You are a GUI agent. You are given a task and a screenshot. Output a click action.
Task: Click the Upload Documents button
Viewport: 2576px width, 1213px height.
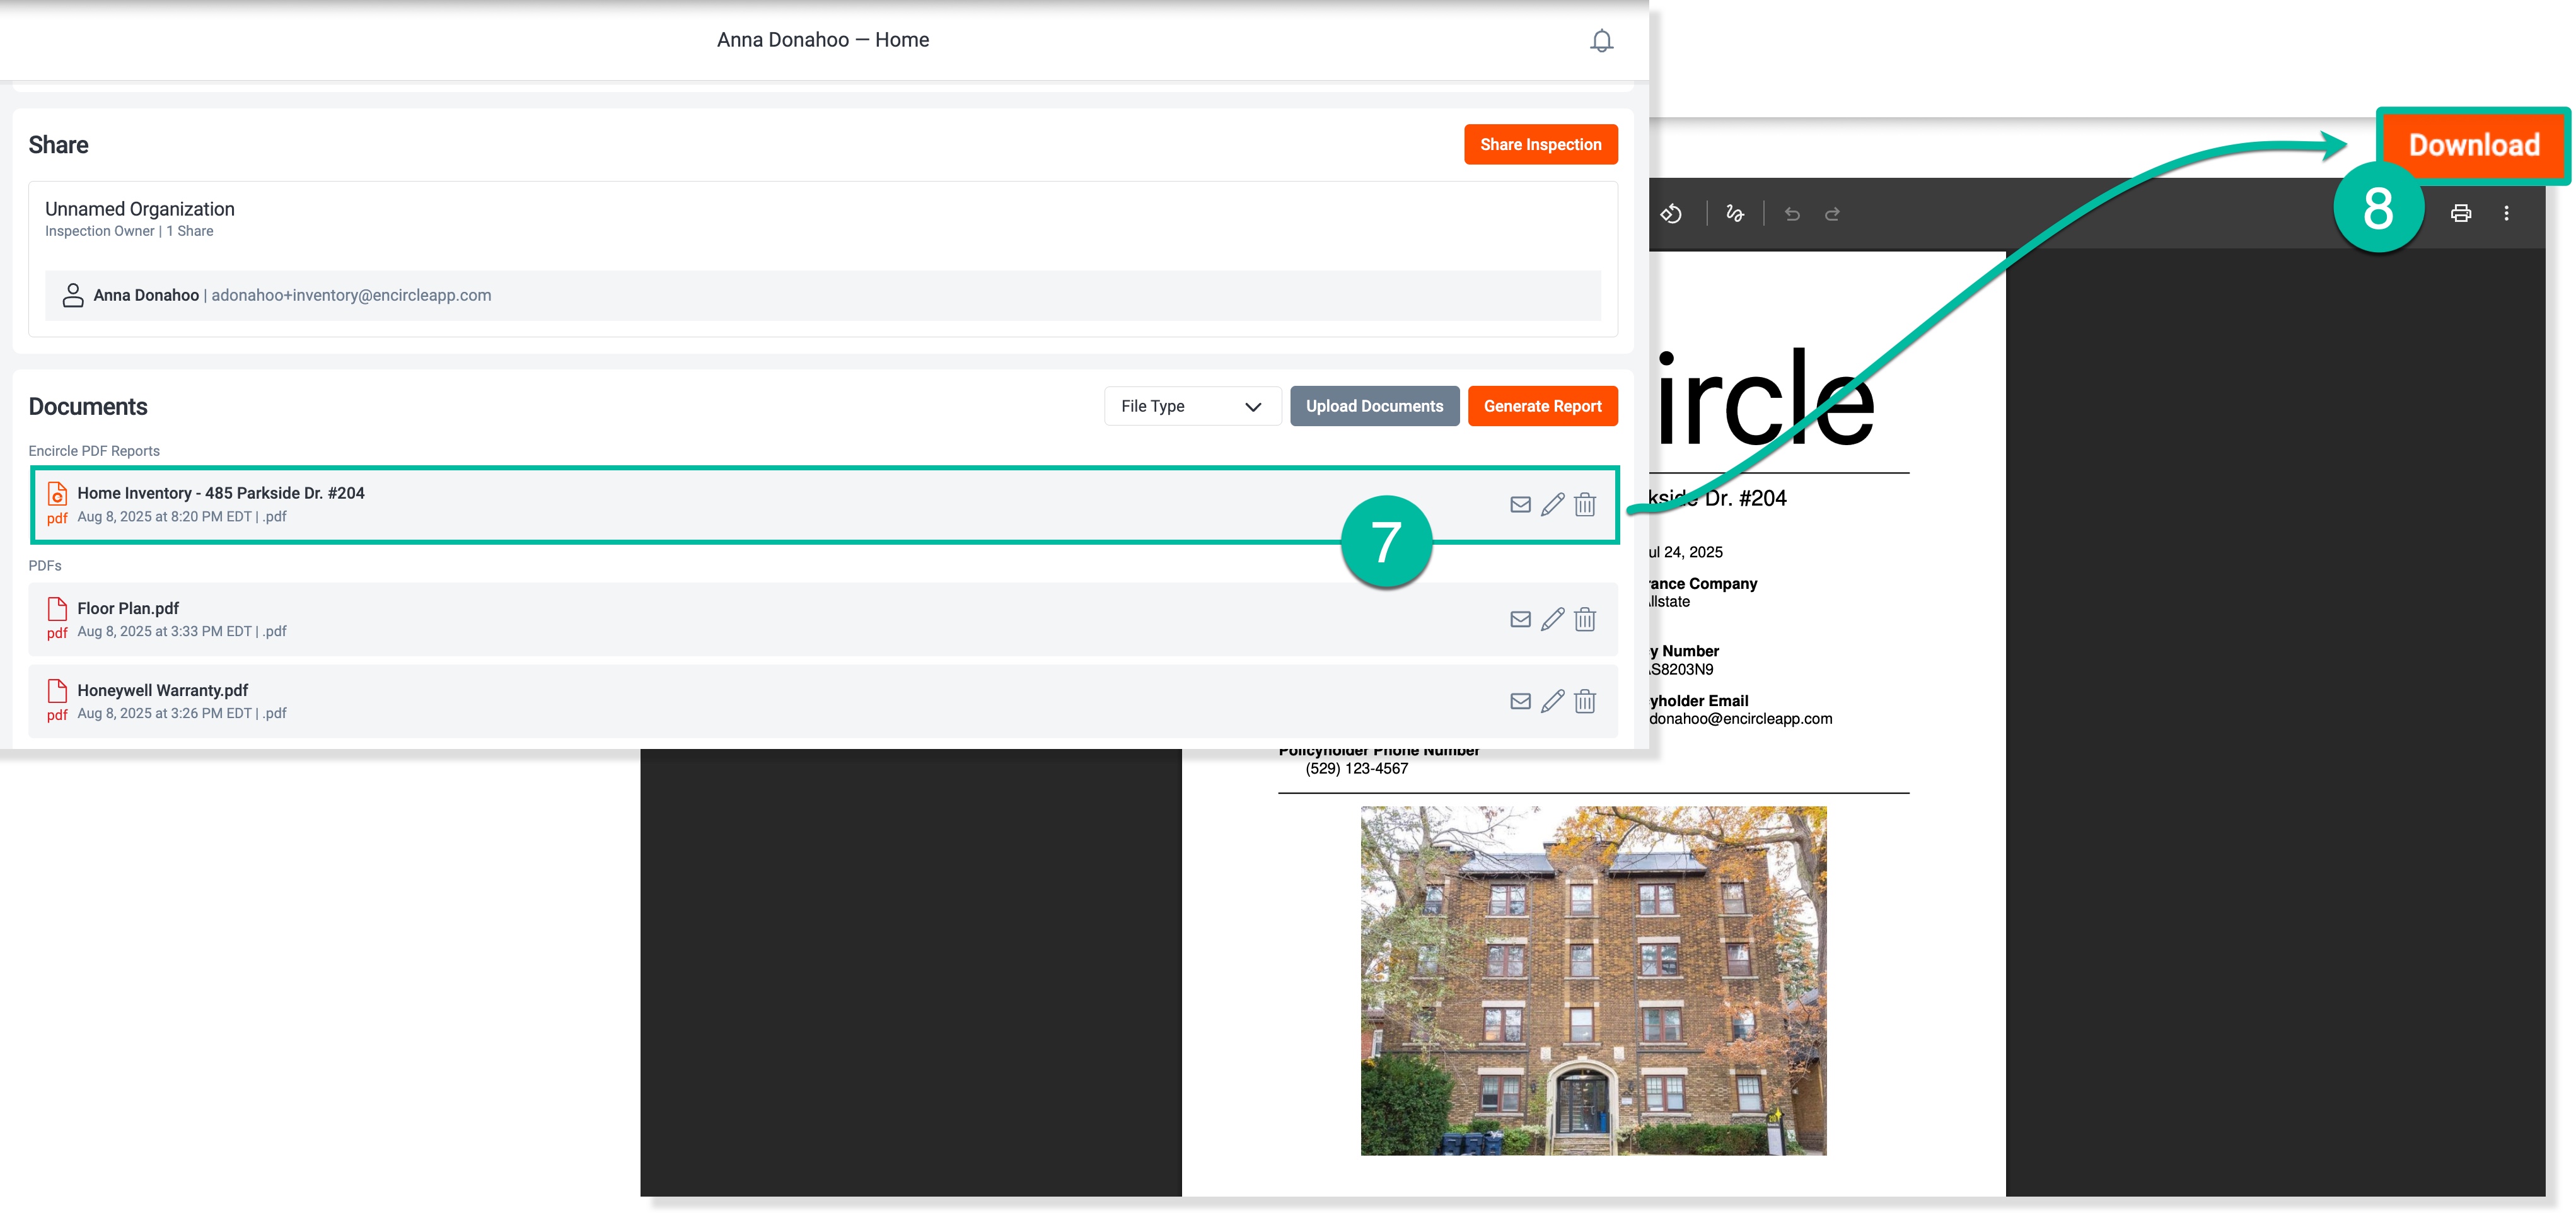click(1374, 406)
